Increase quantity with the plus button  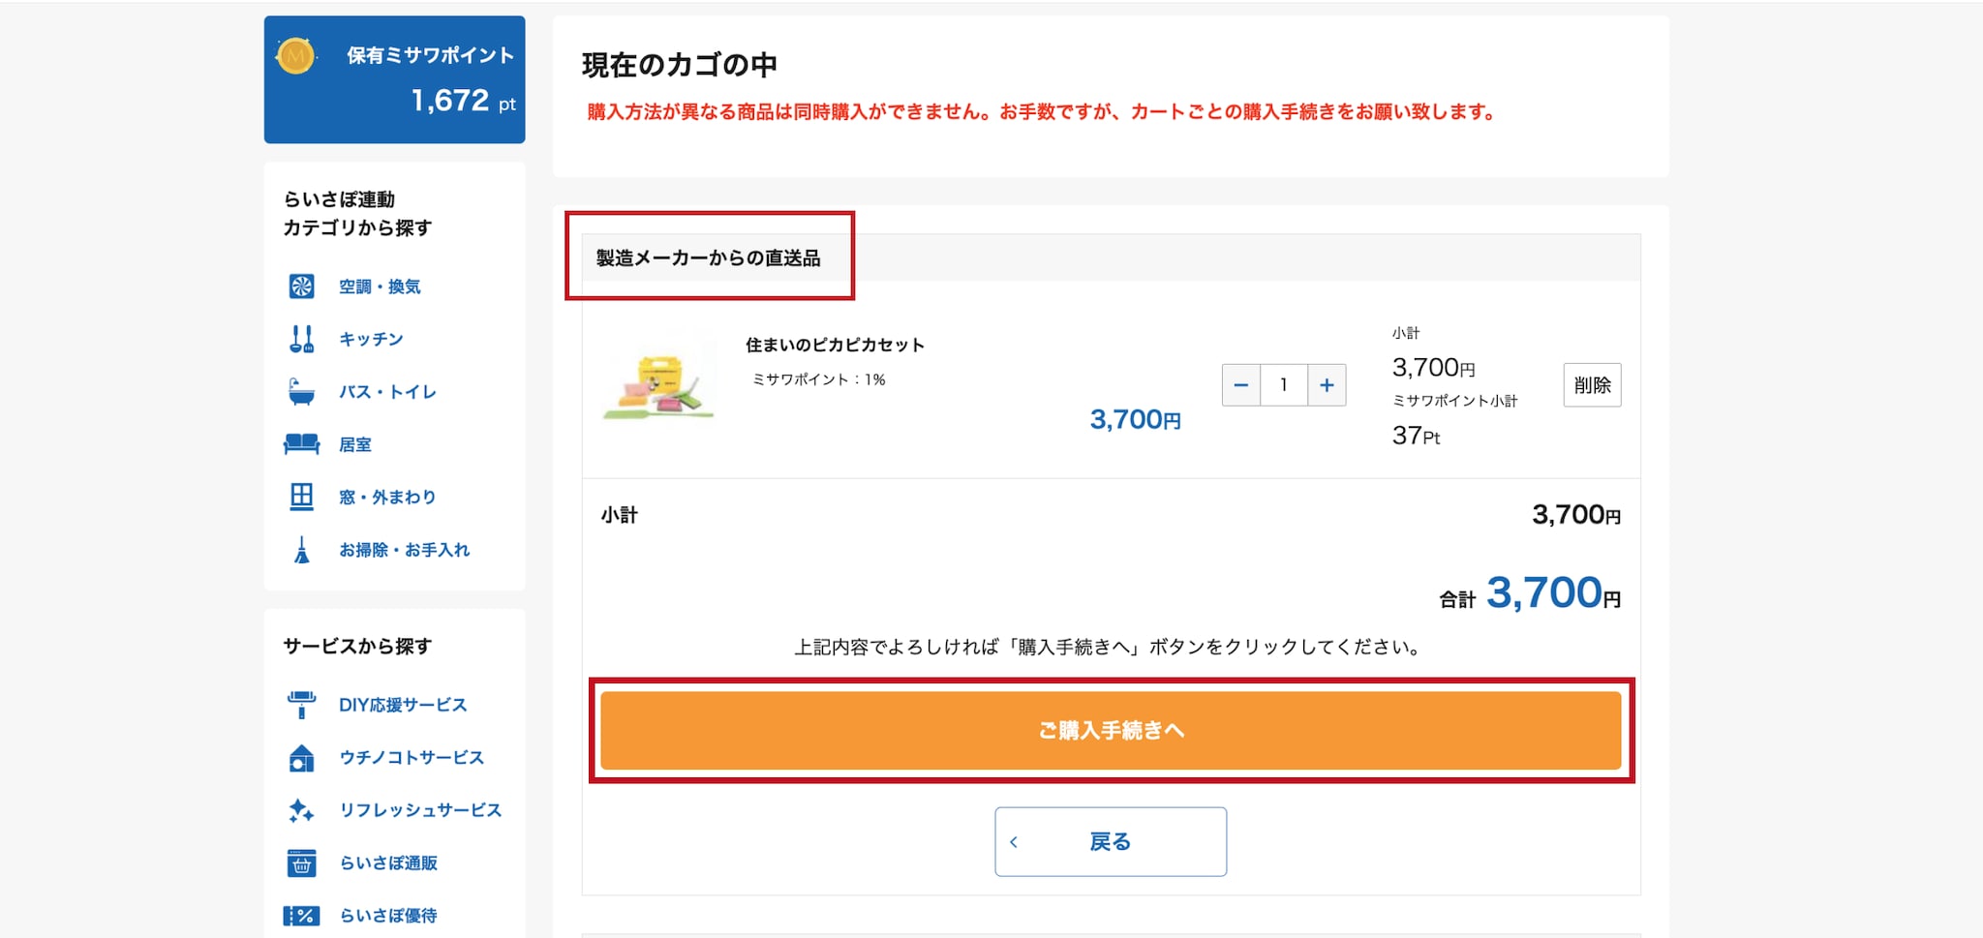coord(1327,385)
